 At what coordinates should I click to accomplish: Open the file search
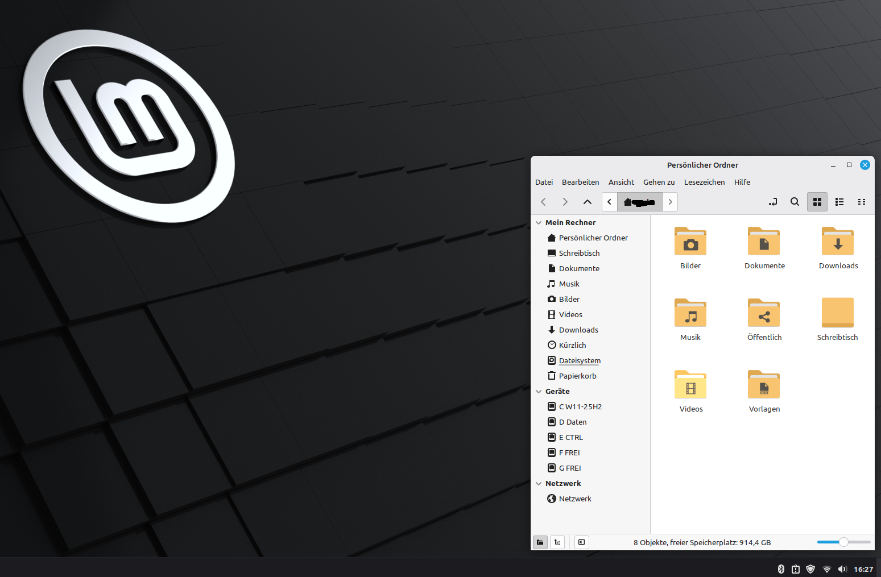[x=795, y=202]
